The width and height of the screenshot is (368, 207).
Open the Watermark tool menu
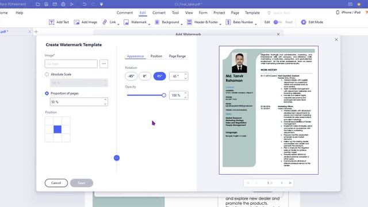(x=136, y=22)
